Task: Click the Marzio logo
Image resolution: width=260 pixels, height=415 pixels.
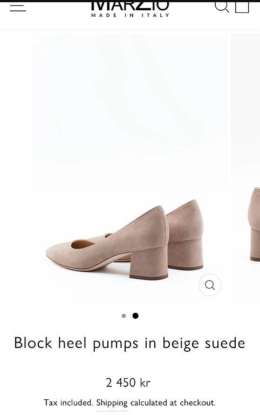Action: pyautogui.click(x=130, y=6)
